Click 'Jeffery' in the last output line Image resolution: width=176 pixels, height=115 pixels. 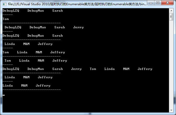(x=43, y=86)
